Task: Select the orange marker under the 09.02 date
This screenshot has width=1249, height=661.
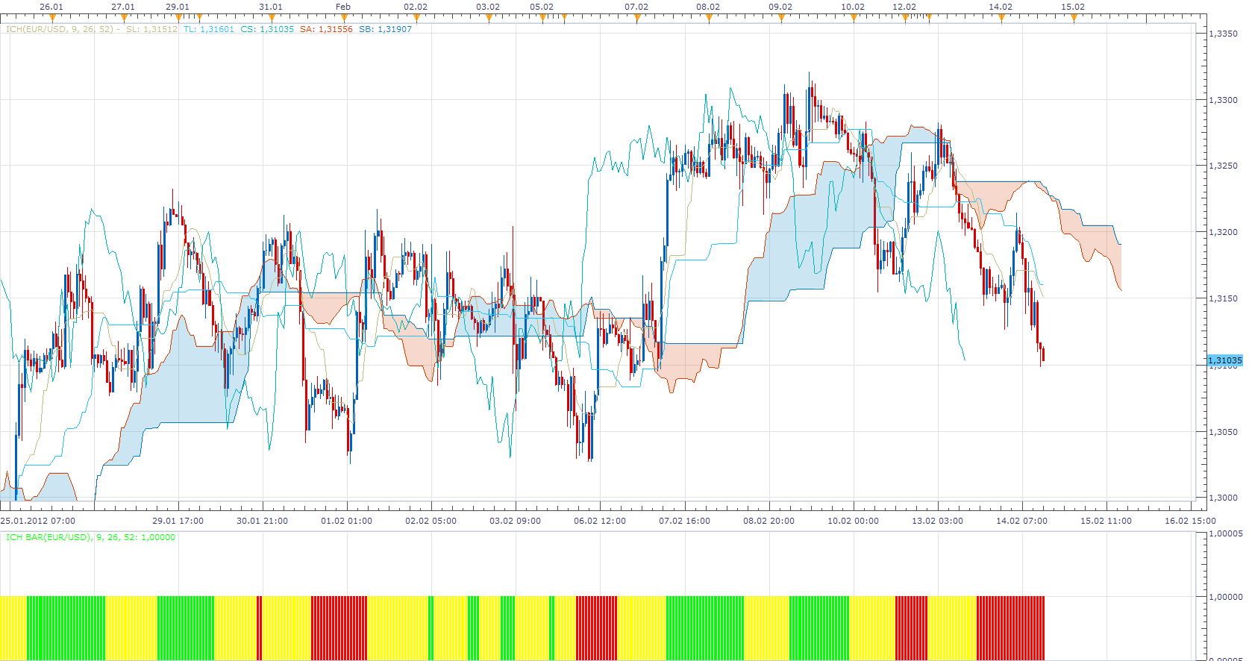Action: tap(781, 17)
